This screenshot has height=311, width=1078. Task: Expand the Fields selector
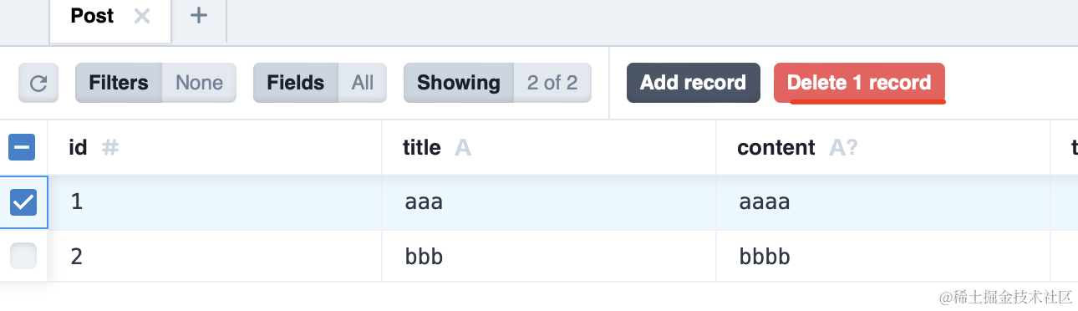(x=320, y=83)
